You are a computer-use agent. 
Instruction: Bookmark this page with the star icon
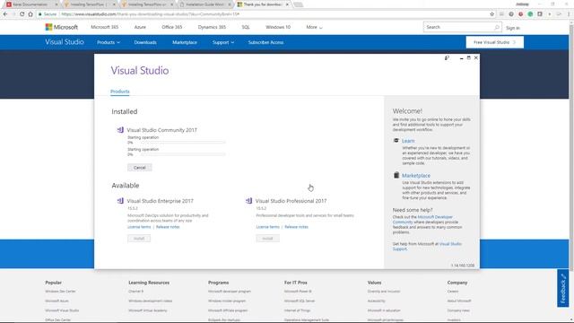click(x=492, y=14)
